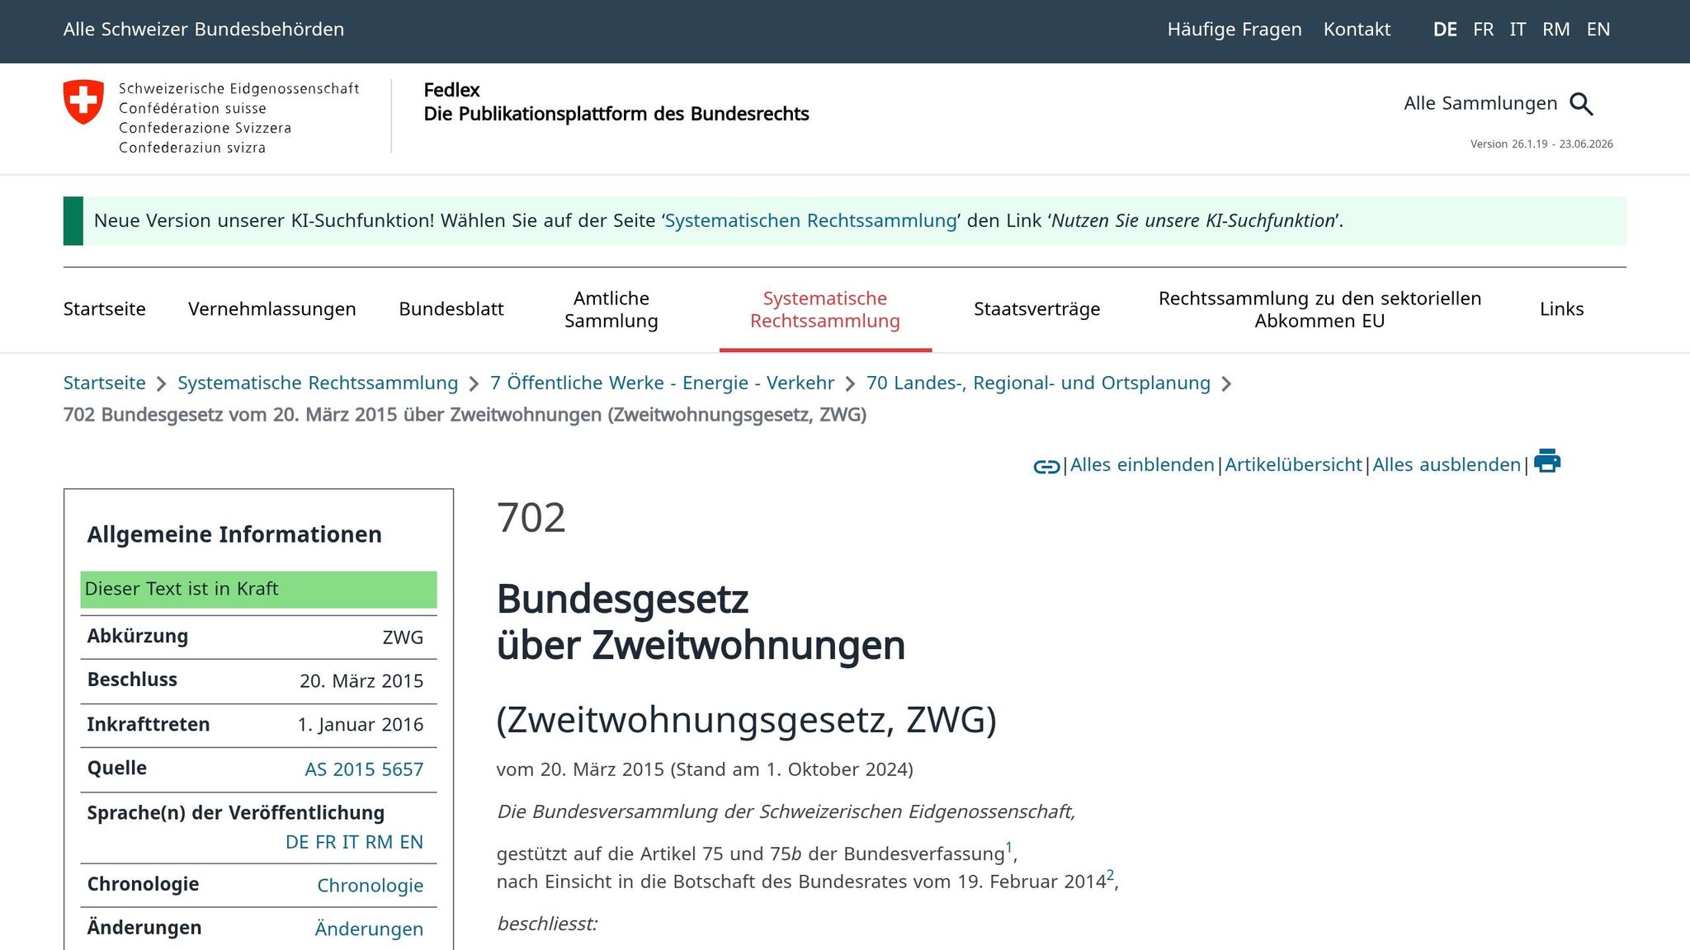Open IT publication language in info panel

351,843
